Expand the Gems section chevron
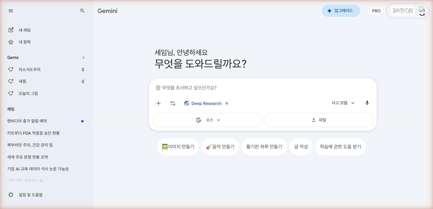This screenshot has height=209, width=433. (x=83, y=58)
